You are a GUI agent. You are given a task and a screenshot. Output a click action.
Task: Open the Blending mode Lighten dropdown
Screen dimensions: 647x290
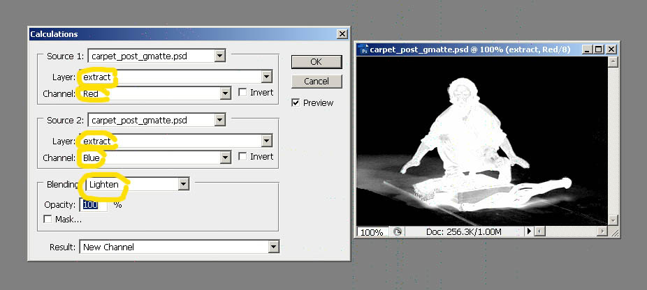tap(184, 184)
